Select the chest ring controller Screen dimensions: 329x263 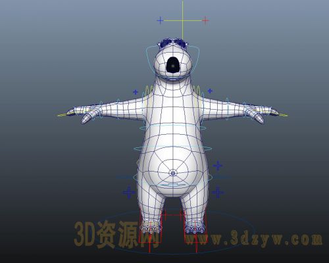(172, 128)
